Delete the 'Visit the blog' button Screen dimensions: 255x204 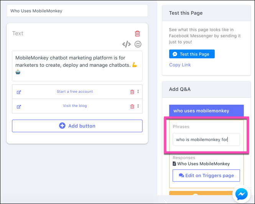coord(132,106)
